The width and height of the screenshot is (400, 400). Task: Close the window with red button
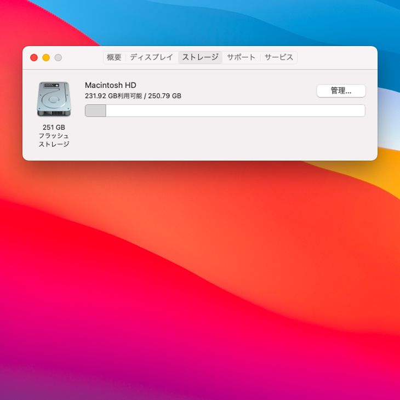pos(34,58)
